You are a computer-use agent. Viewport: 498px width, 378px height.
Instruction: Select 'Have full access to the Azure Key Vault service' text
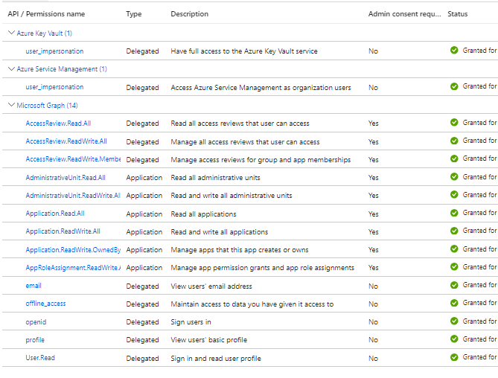coord(244,51)
